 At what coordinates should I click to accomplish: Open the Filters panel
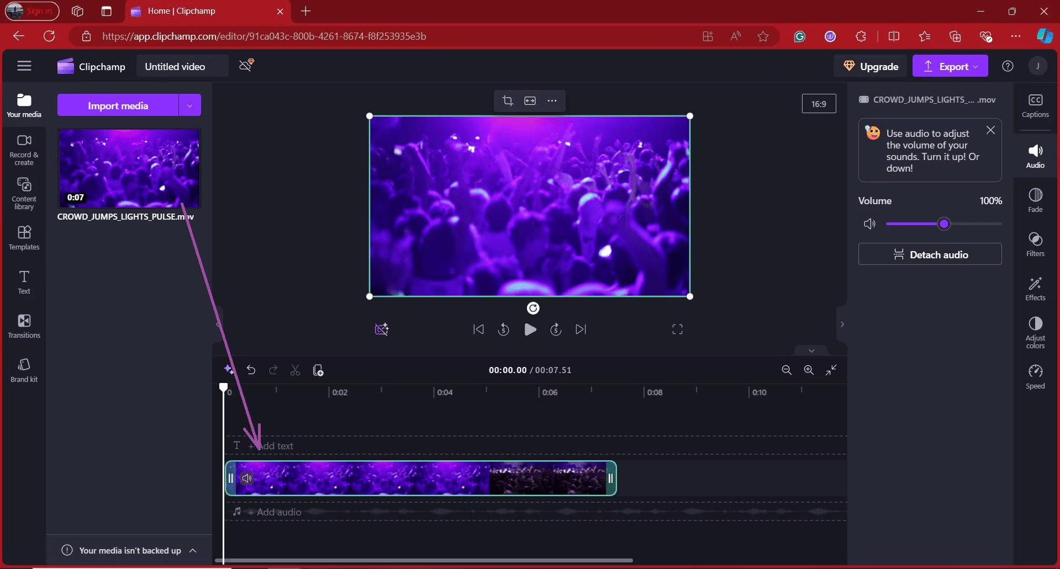[1035, 244]
